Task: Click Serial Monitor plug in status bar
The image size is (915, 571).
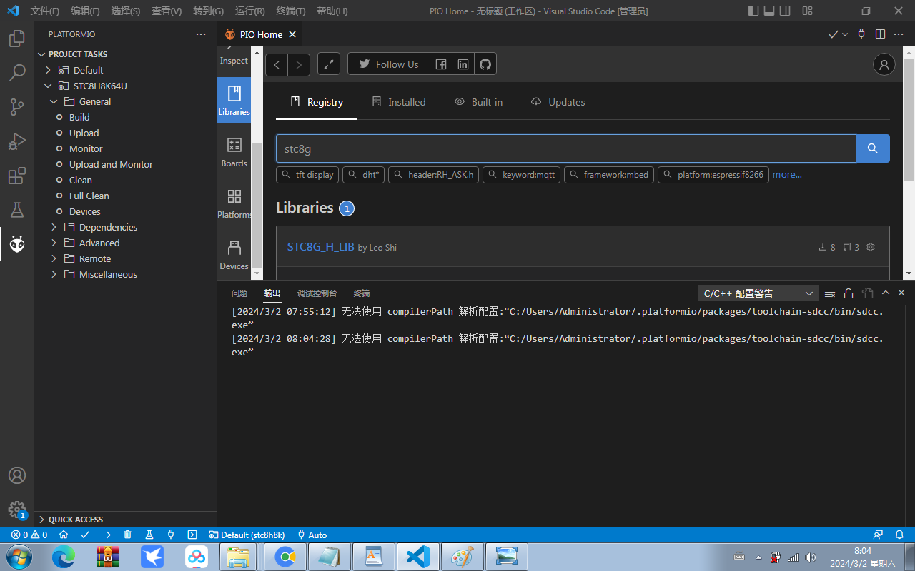Action: click(171, 535)
